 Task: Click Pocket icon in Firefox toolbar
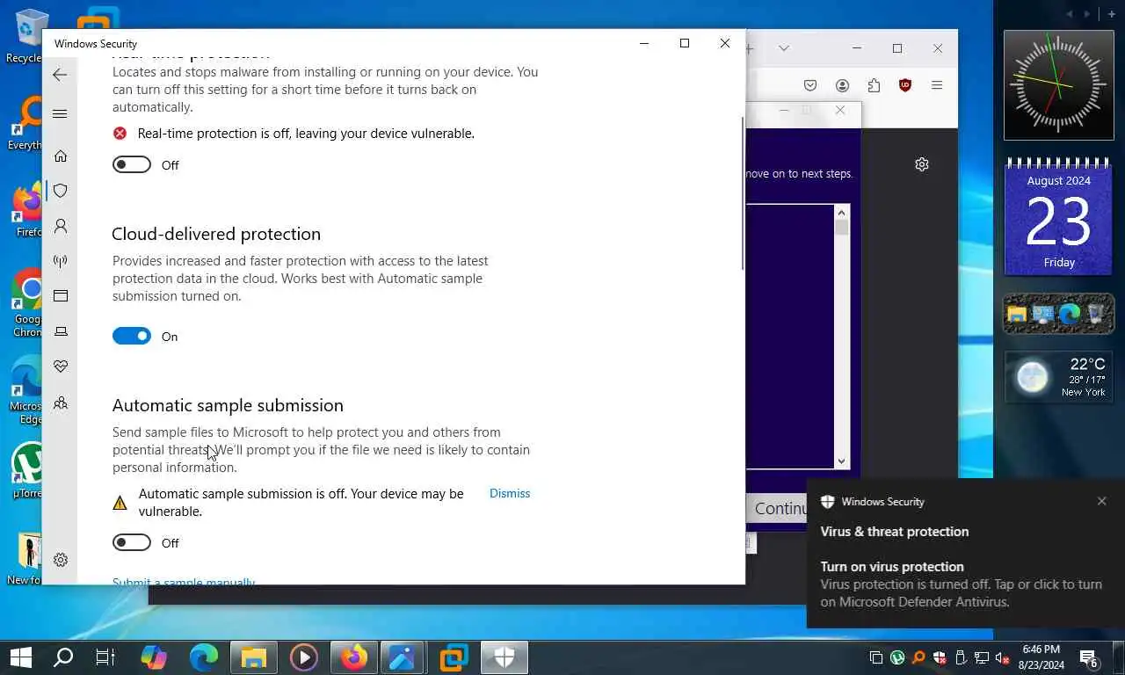[810, 85]
